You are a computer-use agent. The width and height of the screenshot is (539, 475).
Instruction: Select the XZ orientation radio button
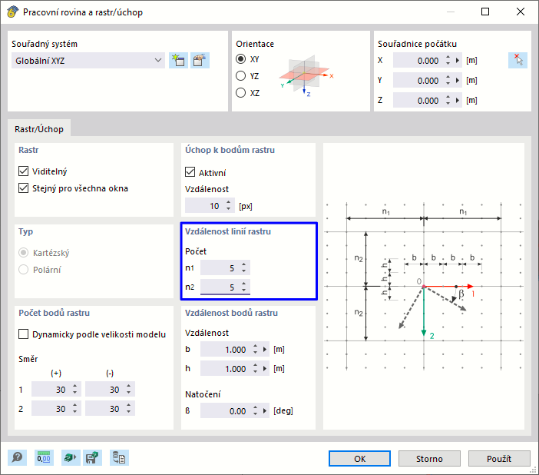[x=240, y=92]
